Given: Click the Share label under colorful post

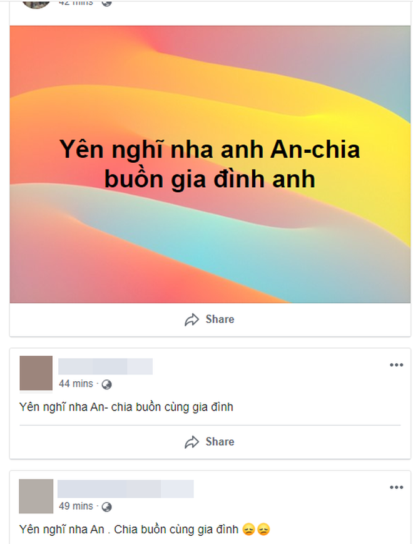Looking at the screenshot, I should pyautogui.click(x=220, y=319).
